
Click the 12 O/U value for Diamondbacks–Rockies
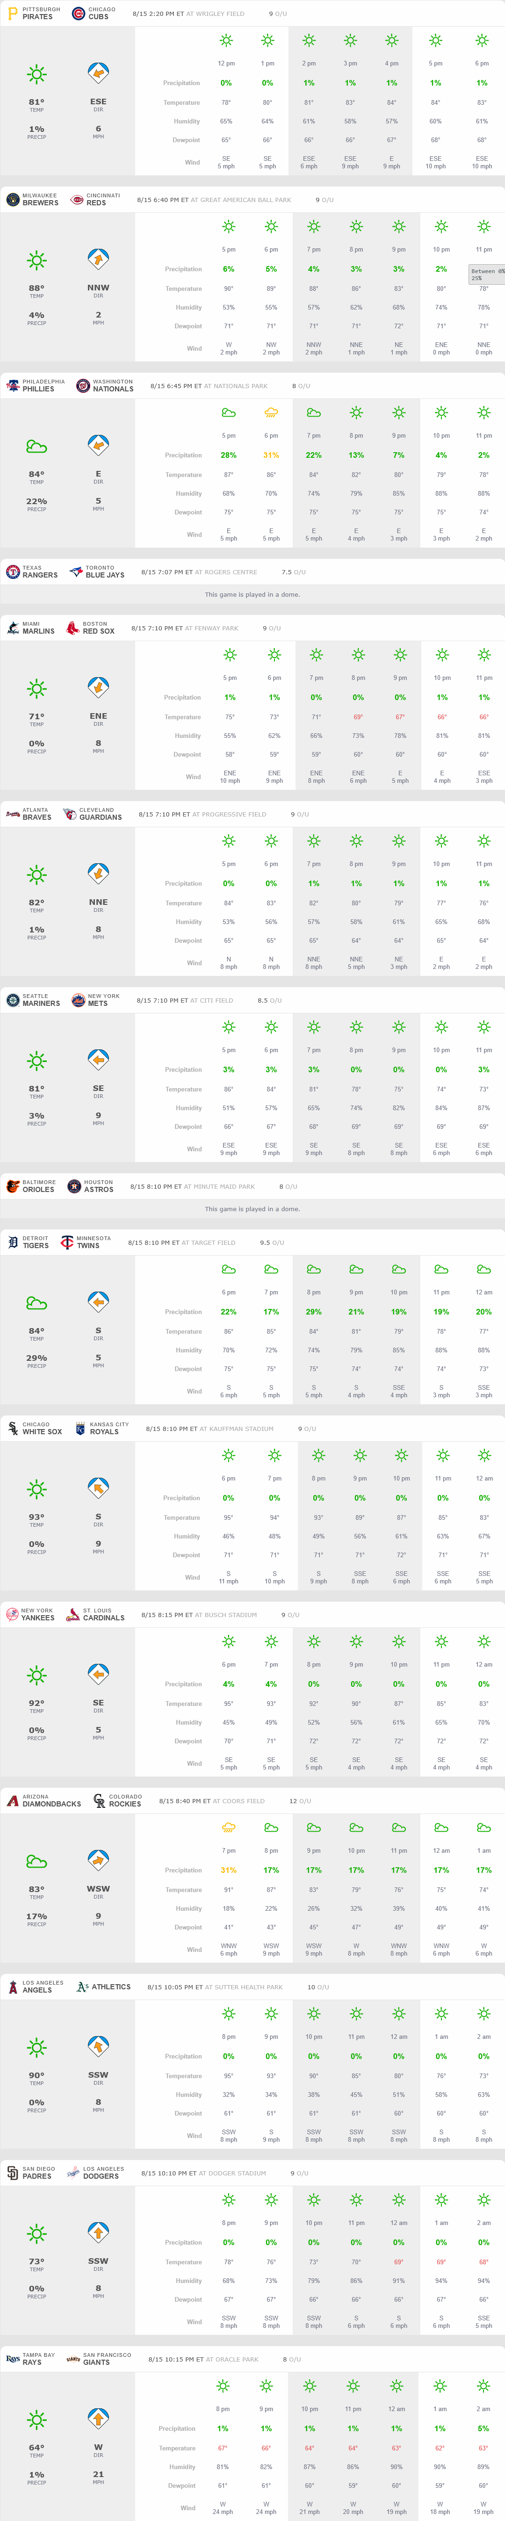point(299,1802)
